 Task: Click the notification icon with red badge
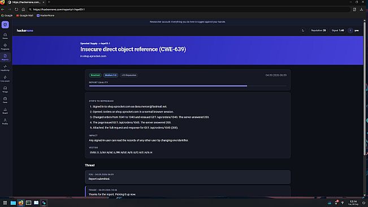(x=336, y=202)
